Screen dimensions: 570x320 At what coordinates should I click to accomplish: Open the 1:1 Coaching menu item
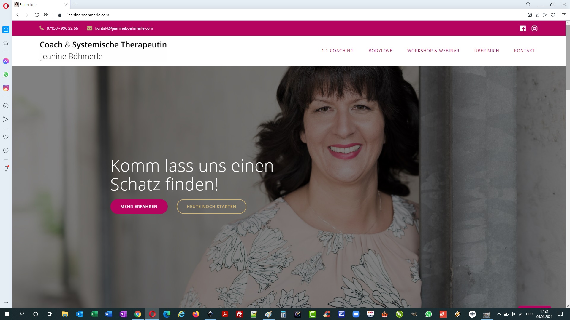point(338,51)
